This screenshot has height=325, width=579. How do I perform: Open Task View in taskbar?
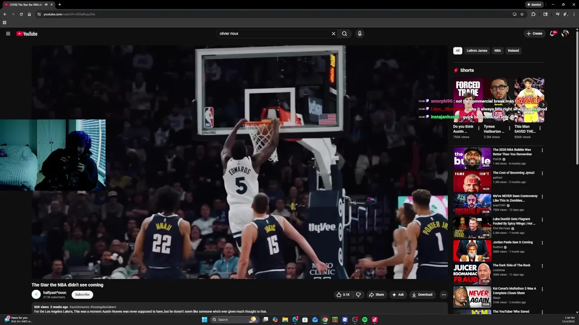click(266, 320)
